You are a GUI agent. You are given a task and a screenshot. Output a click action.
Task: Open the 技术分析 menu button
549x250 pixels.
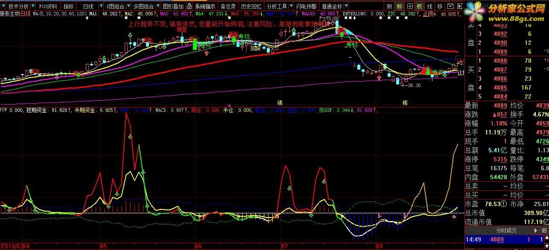coord(19,6)
